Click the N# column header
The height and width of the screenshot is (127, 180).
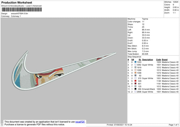[133, 60]
